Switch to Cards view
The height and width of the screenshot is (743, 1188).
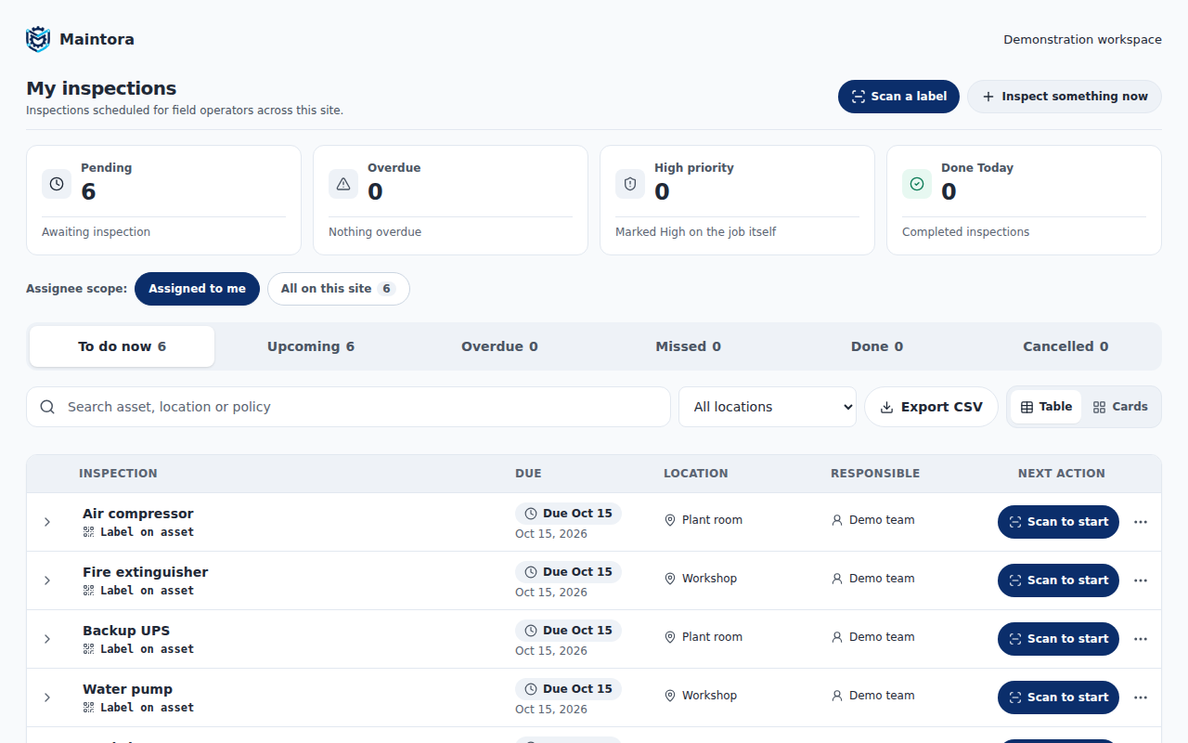[1120, 407]
